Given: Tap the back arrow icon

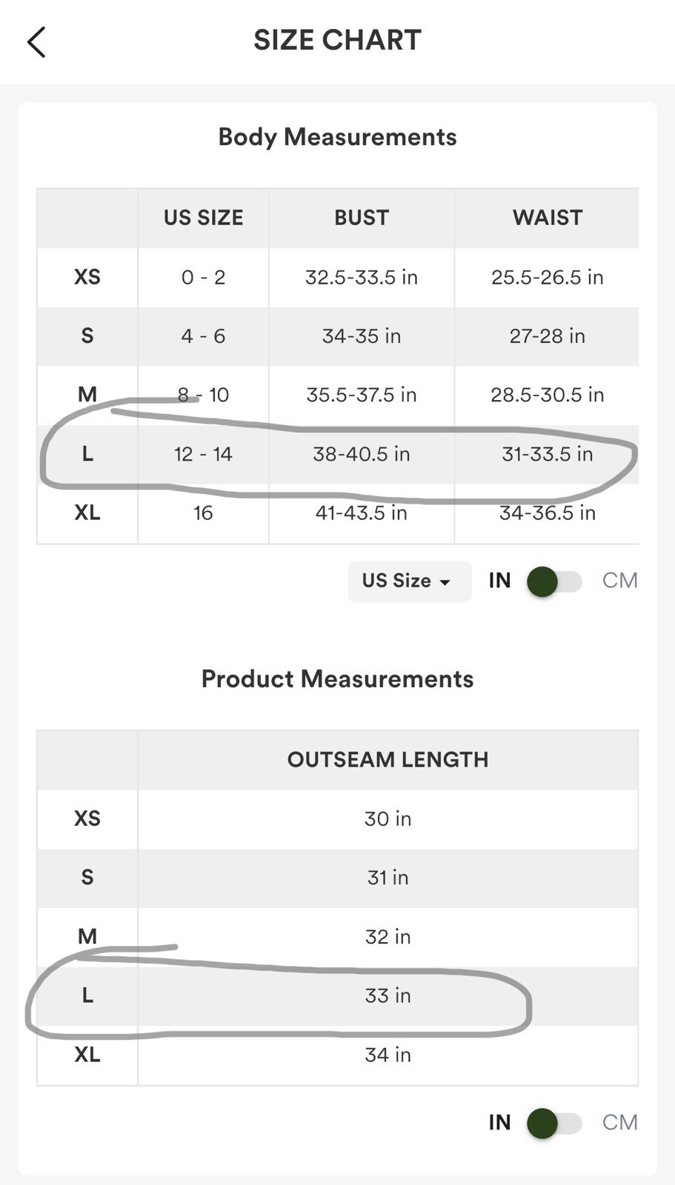Looking at the screenshot, I should coord(36,42).
